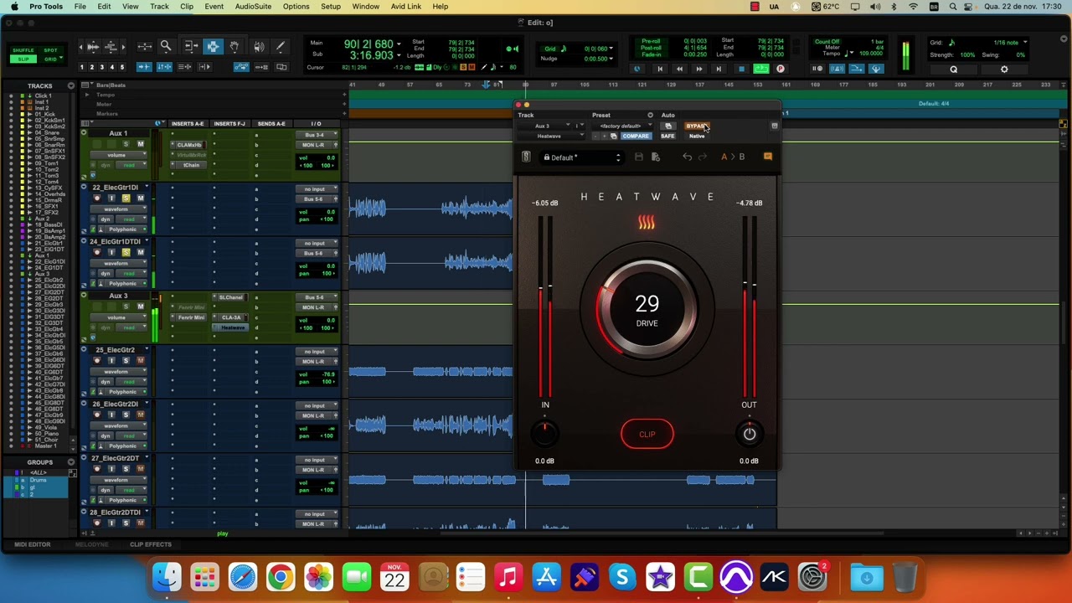This screenshot has width=1072, height=603.
Task: Click the Heatwave flame logo icon
Action: point(647,223)
